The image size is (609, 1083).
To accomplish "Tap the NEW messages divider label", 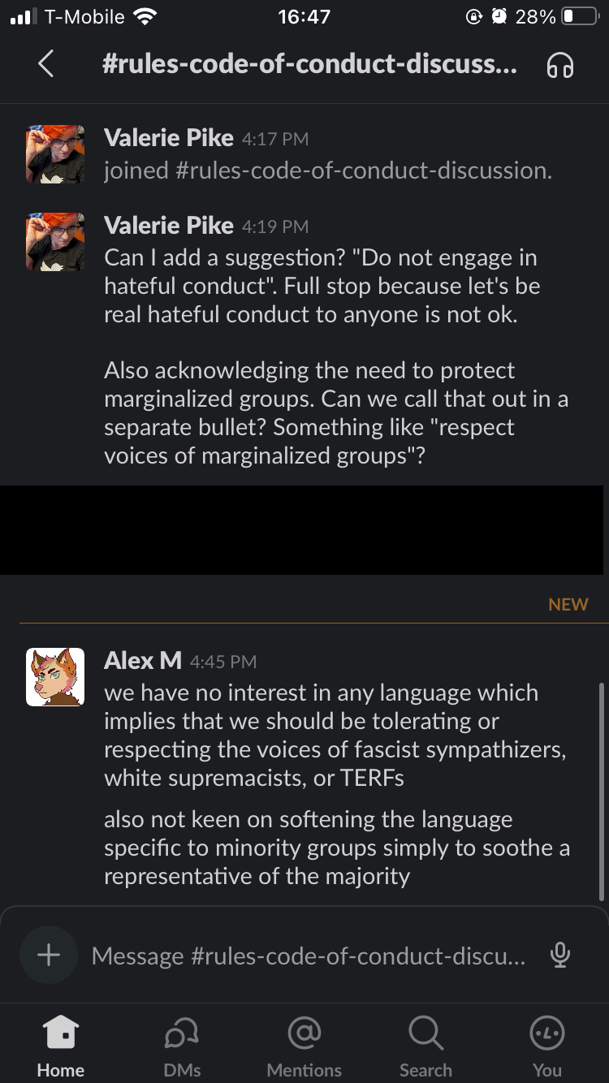I will pyautogui.click(x=568, y=605).
